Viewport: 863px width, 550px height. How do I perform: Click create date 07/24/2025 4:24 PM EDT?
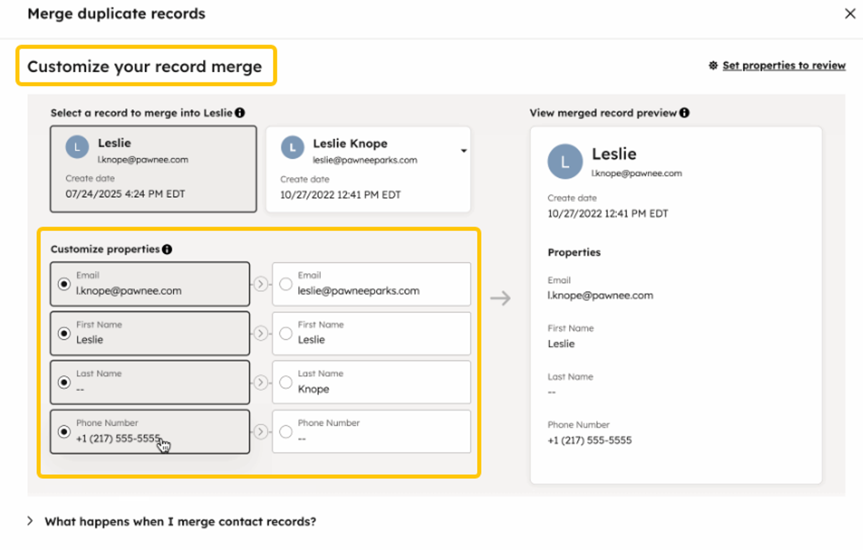[125, 194]
